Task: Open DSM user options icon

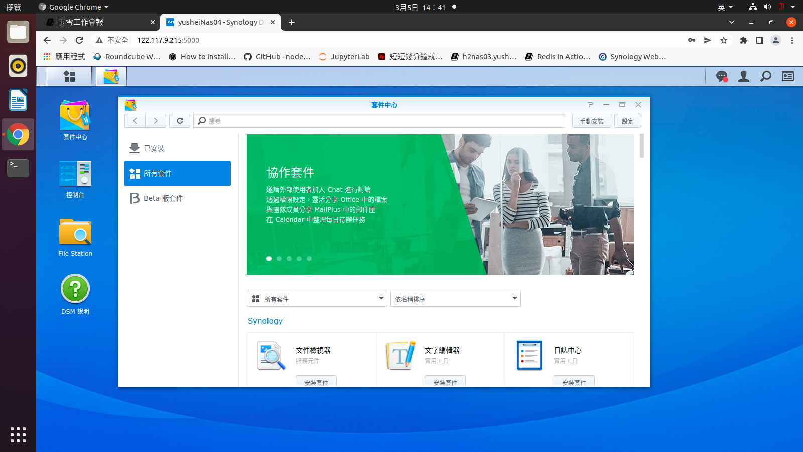Action: tap(744, 76)
